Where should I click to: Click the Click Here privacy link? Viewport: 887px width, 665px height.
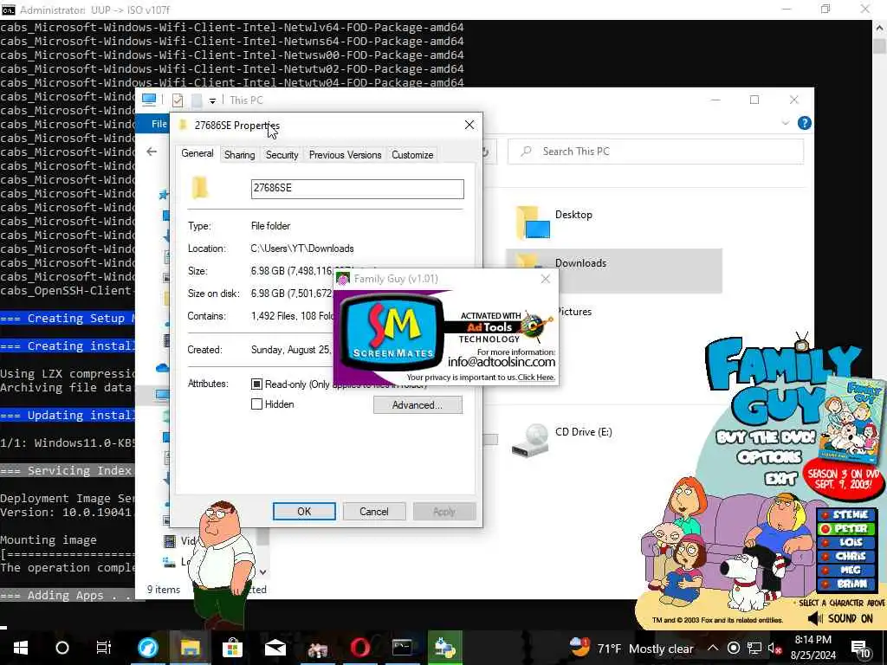536,378
